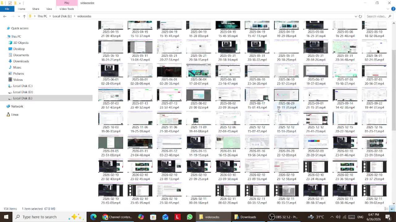Expand the ribbon with the chevron
396x222 pixels.
coord(388,9)
